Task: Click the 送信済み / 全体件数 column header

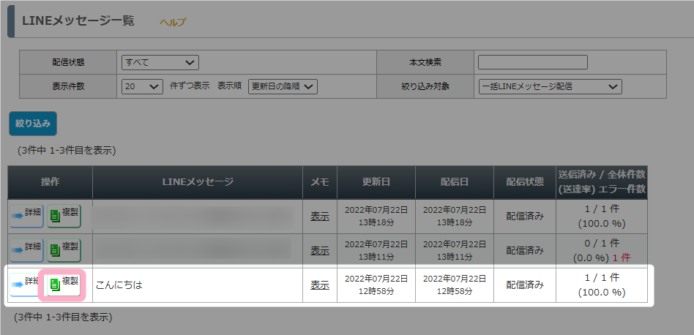Action: 602,182
